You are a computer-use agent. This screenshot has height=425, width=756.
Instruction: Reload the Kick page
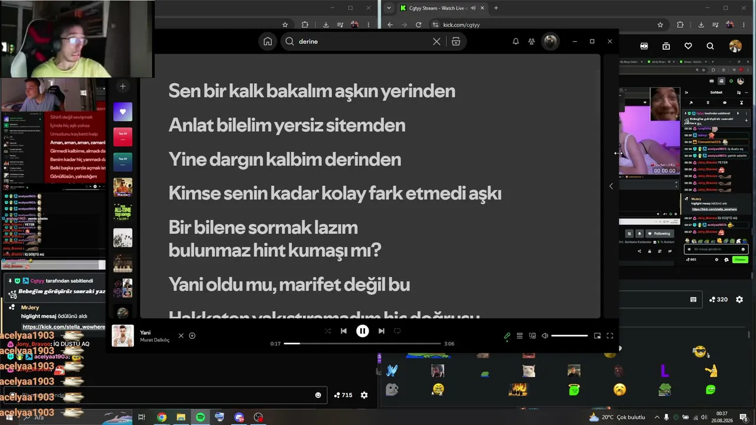click(419, 25)
